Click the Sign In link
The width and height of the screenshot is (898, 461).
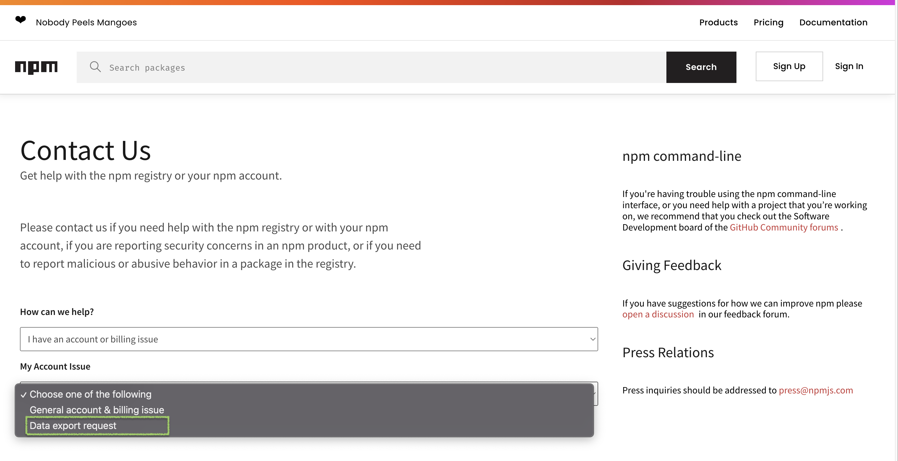849,66
